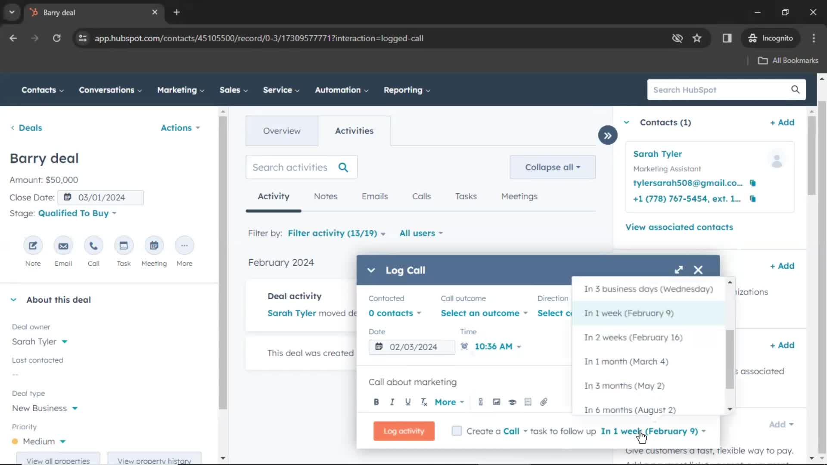The height and width of the screenshot is (465, 827).
Task: Open the Reporting navigation menu
Action: pyautogui.click(x=407, y=90)
